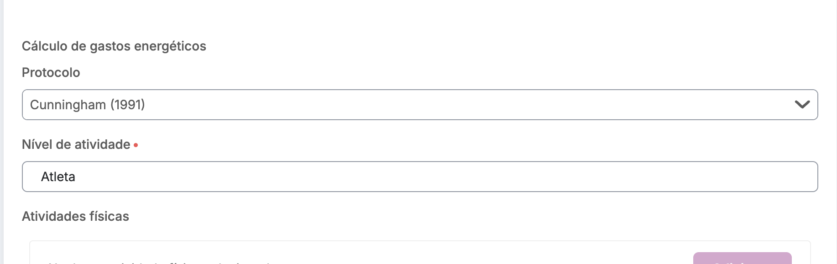Click the cut-off text in activities card
Image resolution: width=837 pixels, height=264 pixels.
click(160, 262)
